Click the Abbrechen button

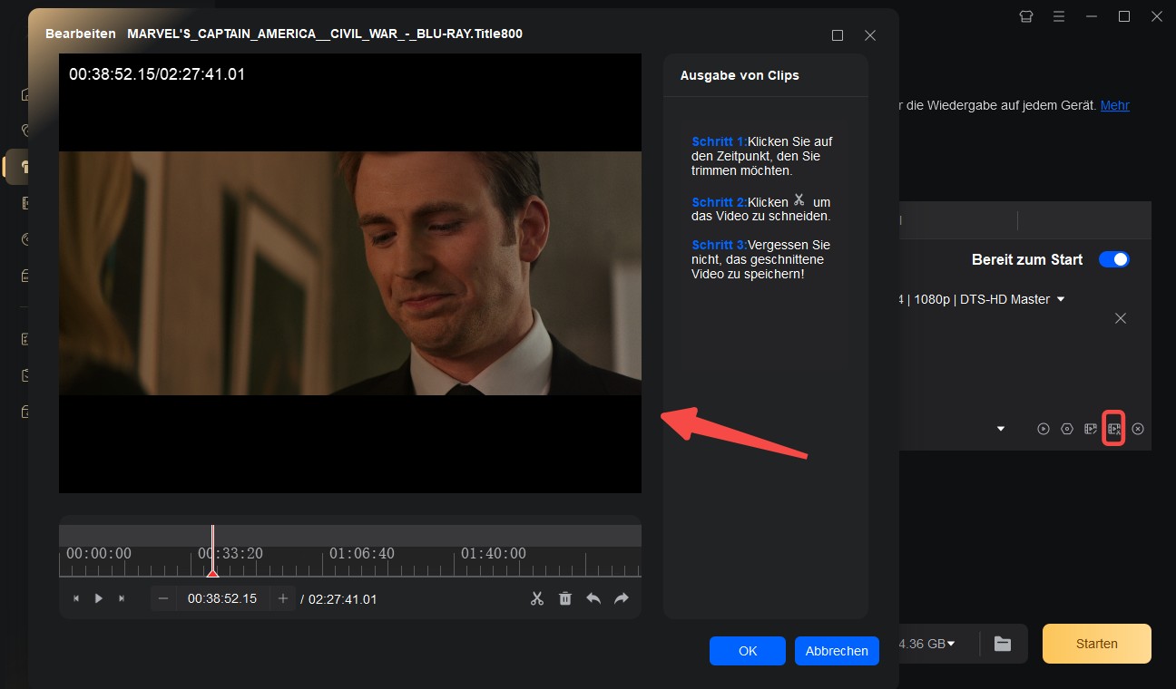pos(837,651)
